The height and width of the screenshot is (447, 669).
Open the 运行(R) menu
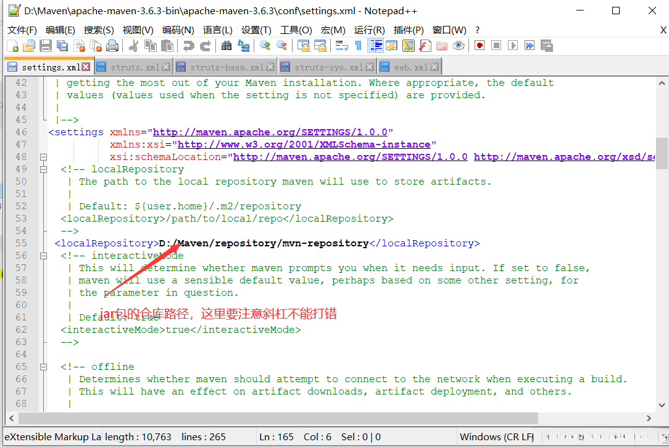point(369,30)
